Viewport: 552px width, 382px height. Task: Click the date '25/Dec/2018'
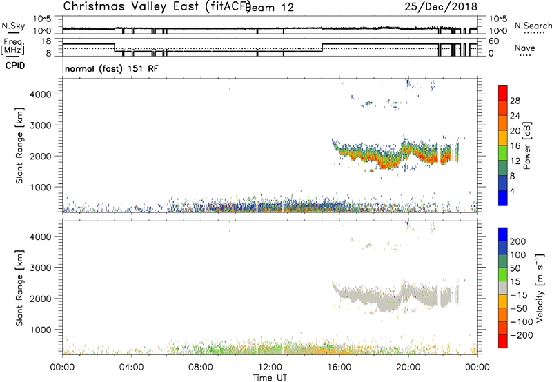click(441, 6)
